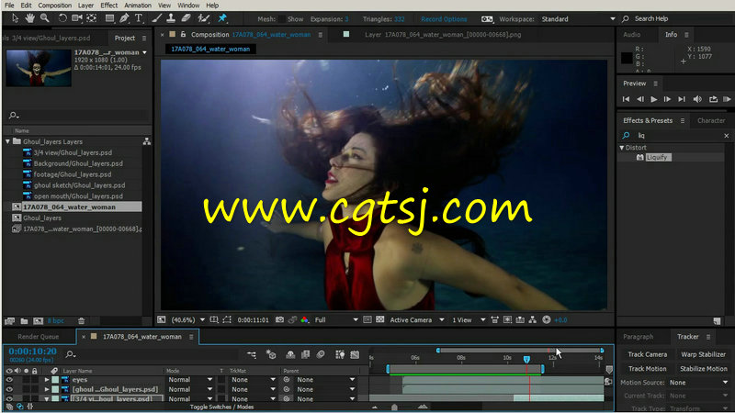
Task: Select the Clone Stamp tool
Action: (x=171, y=18)
